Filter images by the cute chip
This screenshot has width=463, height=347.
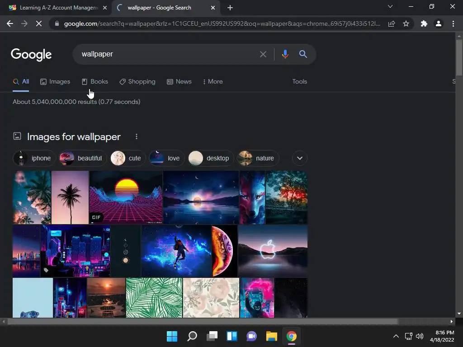[128, 158]
